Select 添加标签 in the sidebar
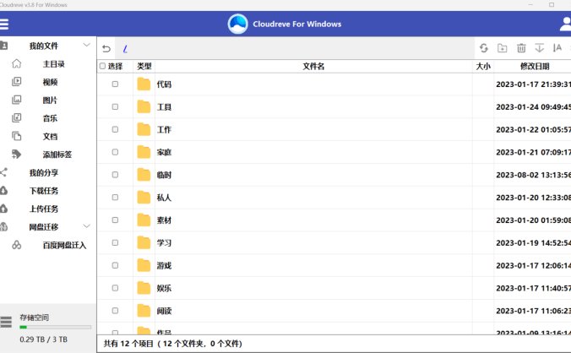Viewport: 571px width, 353px height. click(x=57, y=155)
